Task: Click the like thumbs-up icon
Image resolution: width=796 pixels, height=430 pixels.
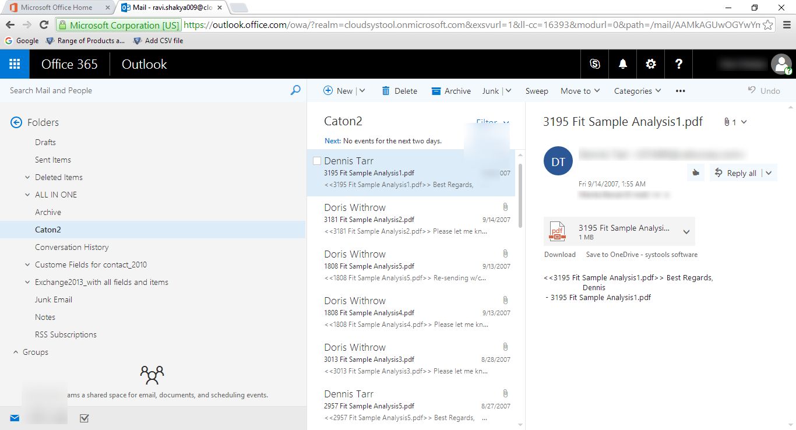Action: click(696, 173)
